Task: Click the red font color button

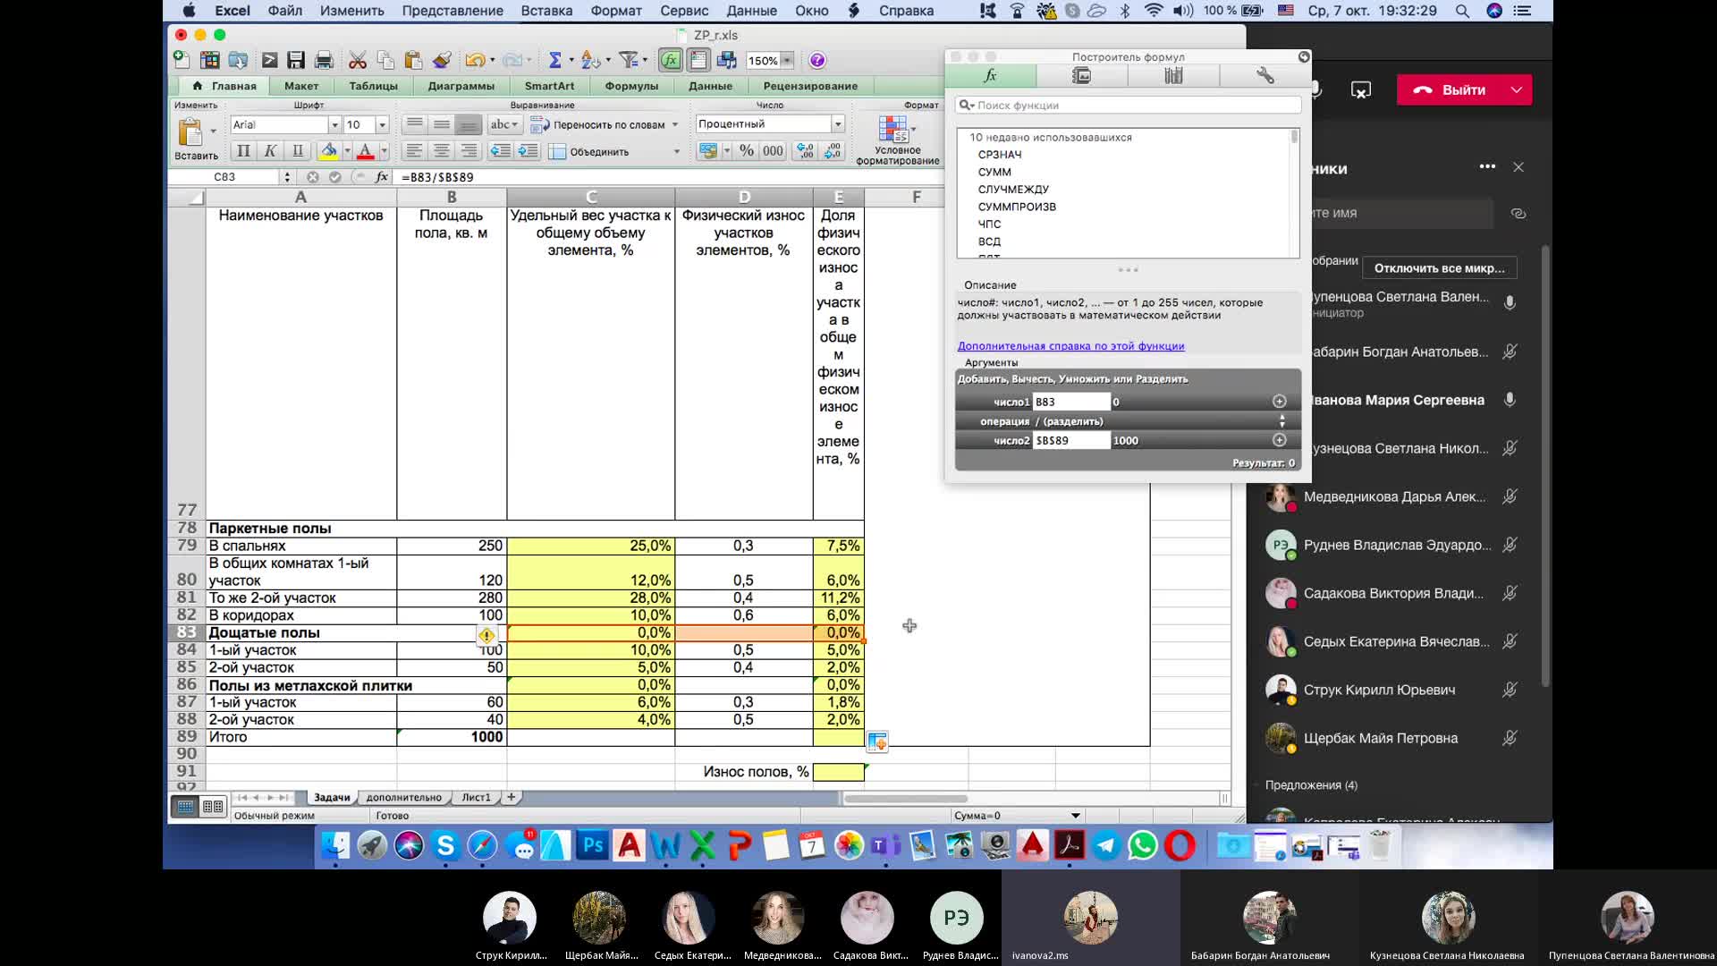Action: [365, 151]
